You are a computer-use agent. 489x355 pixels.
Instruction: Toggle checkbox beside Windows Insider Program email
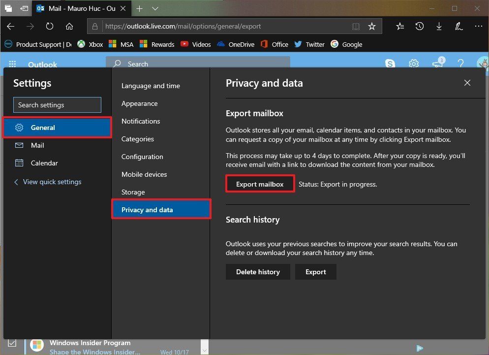point(13,343)
